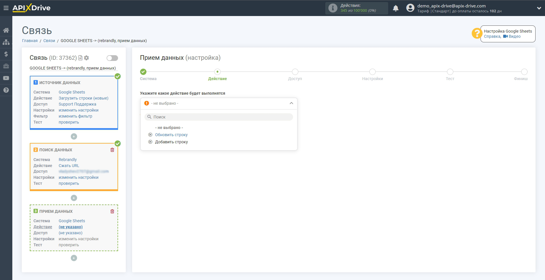Open Support Поддержка access link

(77, 104)
